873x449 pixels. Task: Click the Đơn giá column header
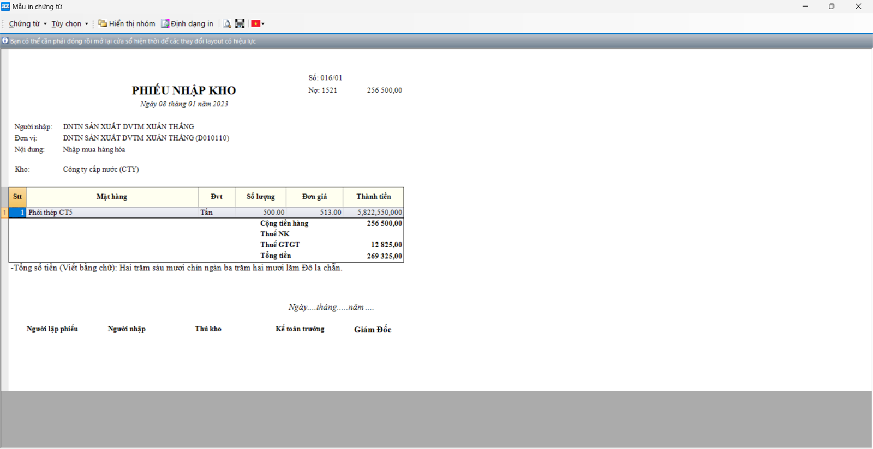click(314, 197)
